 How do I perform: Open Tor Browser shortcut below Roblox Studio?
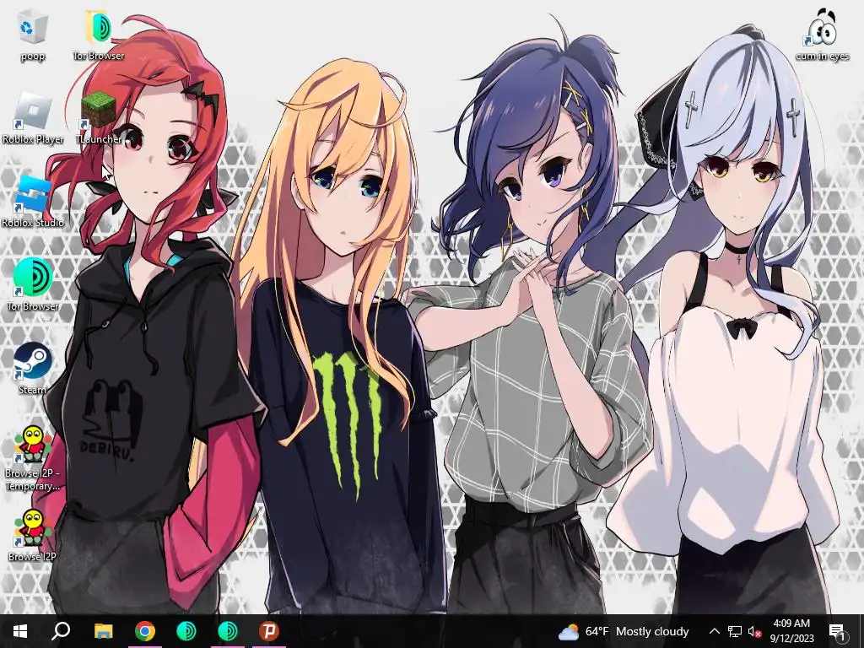tap(33, 285)
